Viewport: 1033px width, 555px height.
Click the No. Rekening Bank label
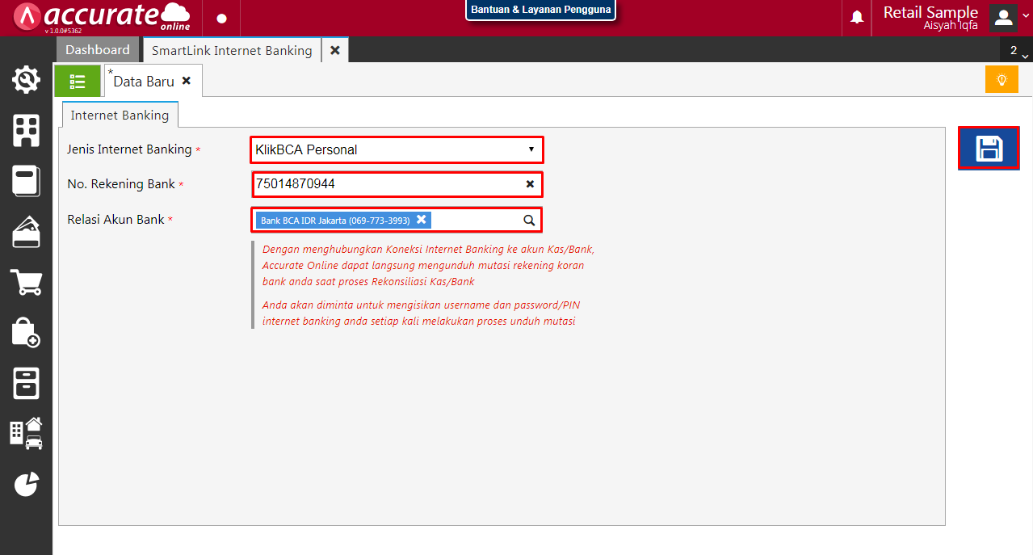point(121,184)
